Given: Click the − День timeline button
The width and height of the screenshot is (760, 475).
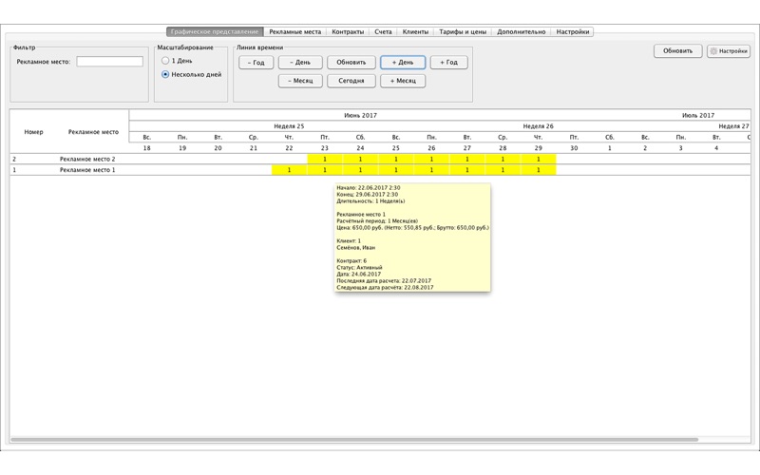Looking at the screenshot, I should [x=300, y=63].
